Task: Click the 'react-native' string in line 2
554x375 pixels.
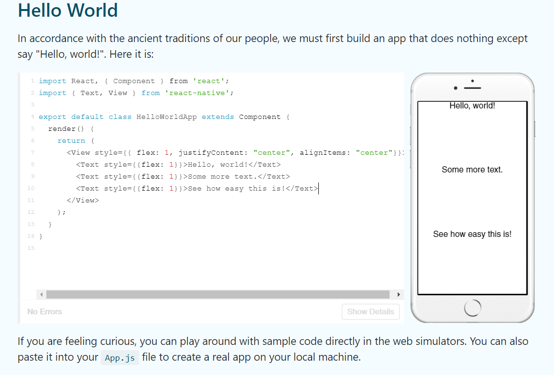Action: pyautogui.click(x=199, y=93)
